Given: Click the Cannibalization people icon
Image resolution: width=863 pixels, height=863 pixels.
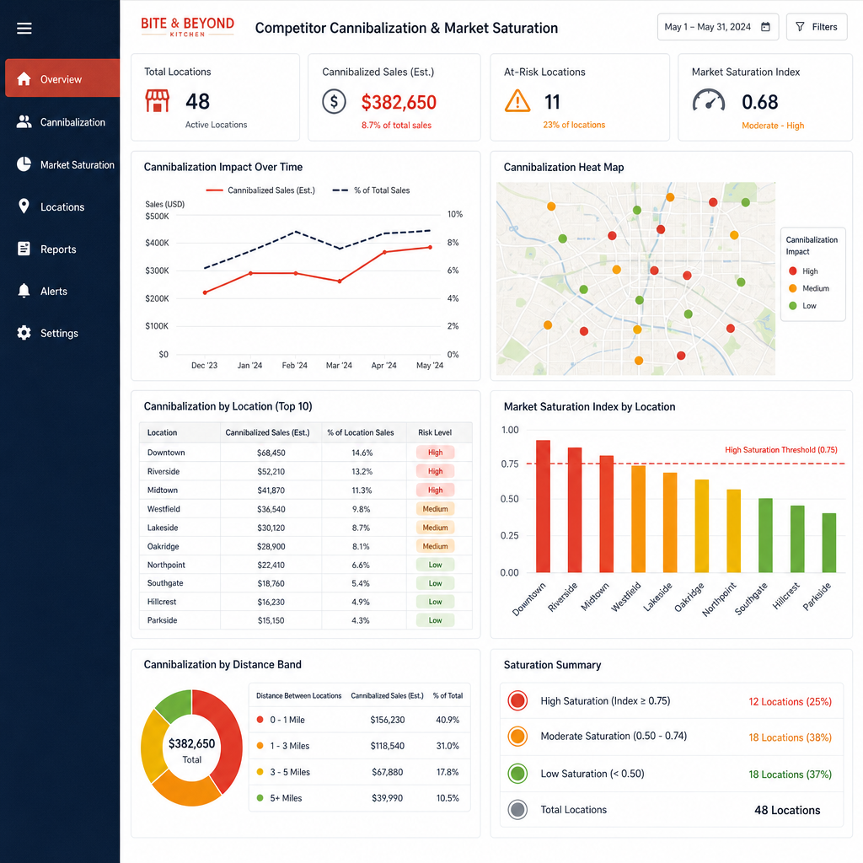Looking at the screenshot, I should click(24, 121).
